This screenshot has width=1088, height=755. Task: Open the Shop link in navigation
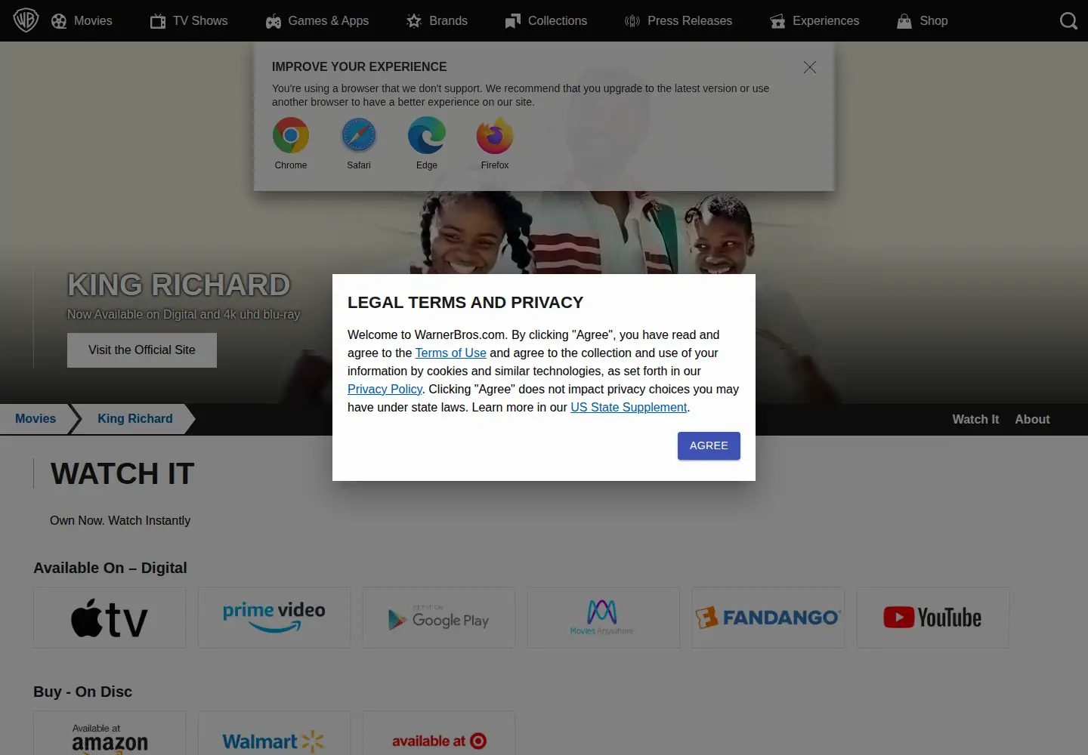[922, 21]
